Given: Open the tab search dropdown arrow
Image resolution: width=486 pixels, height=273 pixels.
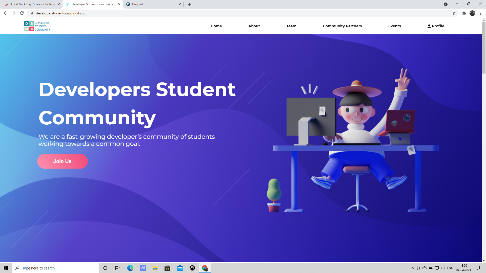Looking at the screenshot, I should pos(445,4).
